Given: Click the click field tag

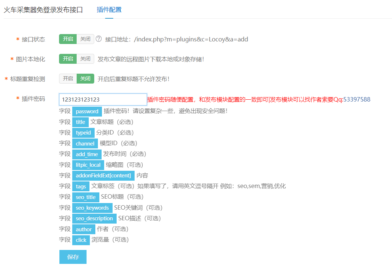Looking at the screenshot, I should pyautogui.click(x=81, y=240).
